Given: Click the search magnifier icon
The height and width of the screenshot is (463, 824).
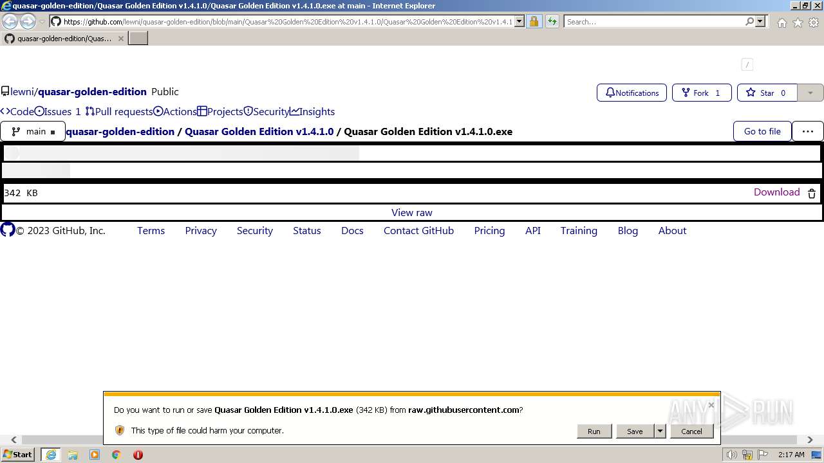Looking at the screenshot, I should point(749,21).
